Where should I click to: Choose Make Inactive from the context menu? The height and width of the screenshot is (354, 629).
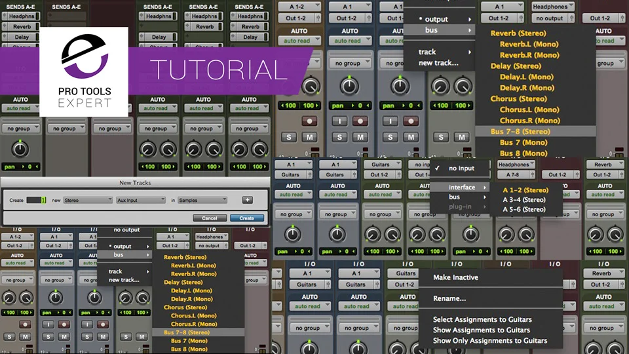pos(455,277)
